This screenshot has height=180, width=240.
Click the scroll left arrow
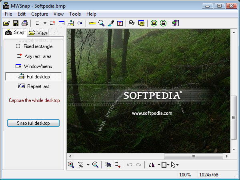(x=70, y=156)
